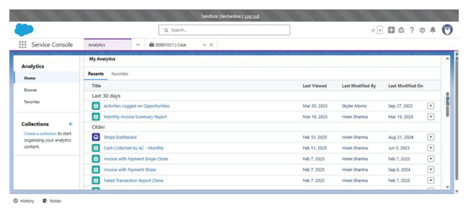Focus the global Search field
468x215 pixels.
(224, 30)
